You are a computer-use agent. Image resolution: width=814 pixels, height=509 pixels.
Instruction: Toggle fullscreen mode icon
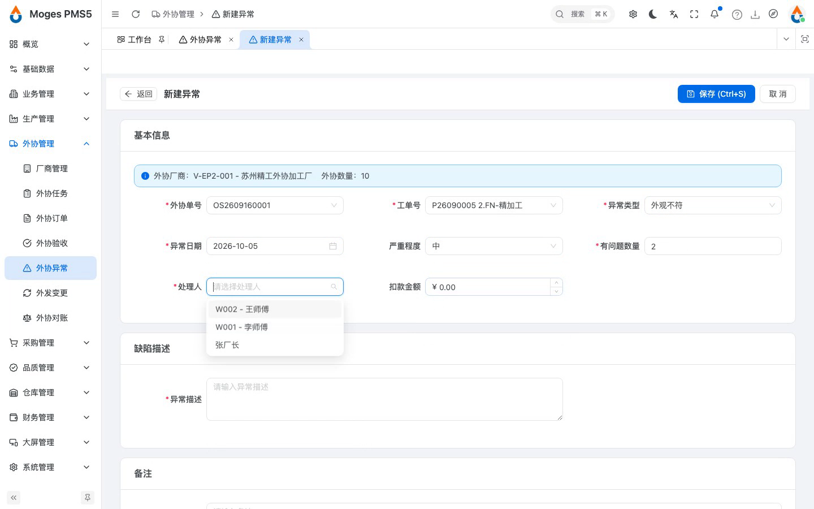694,14
